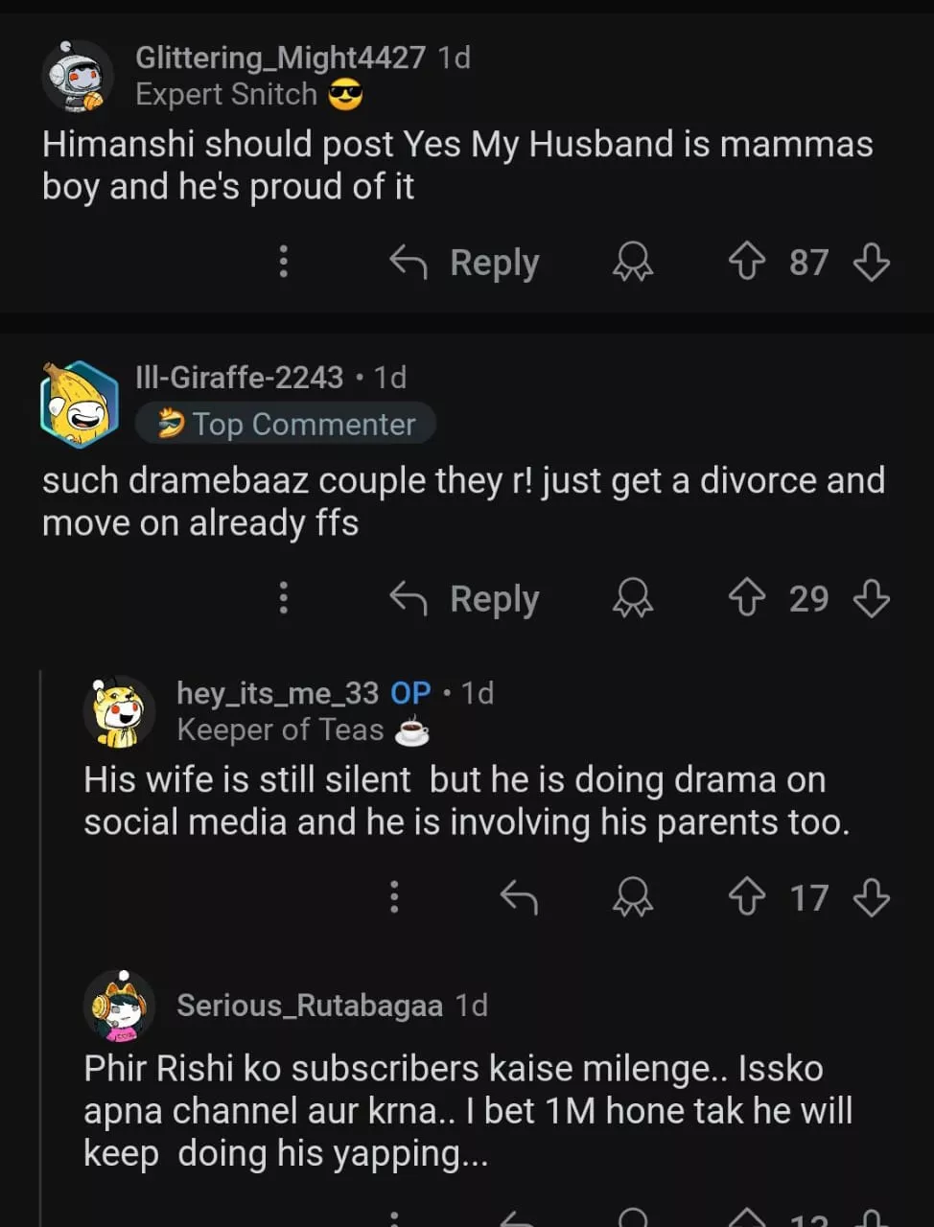Screen dimensions: 934x1227
Task: Open overflow menu on hey_its_me_33's reply
Action: [x=393, y=897]
